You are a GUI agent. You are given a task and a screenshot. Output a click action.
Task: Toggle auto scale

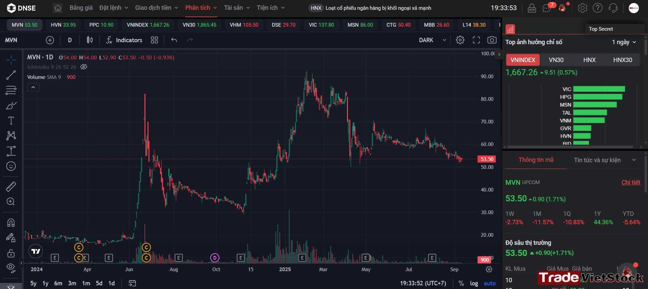tap(490, 283)
